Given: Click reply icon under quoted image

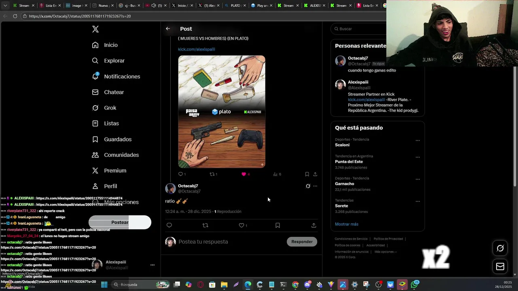Looking at the screenshot, I should pos(181,174).
